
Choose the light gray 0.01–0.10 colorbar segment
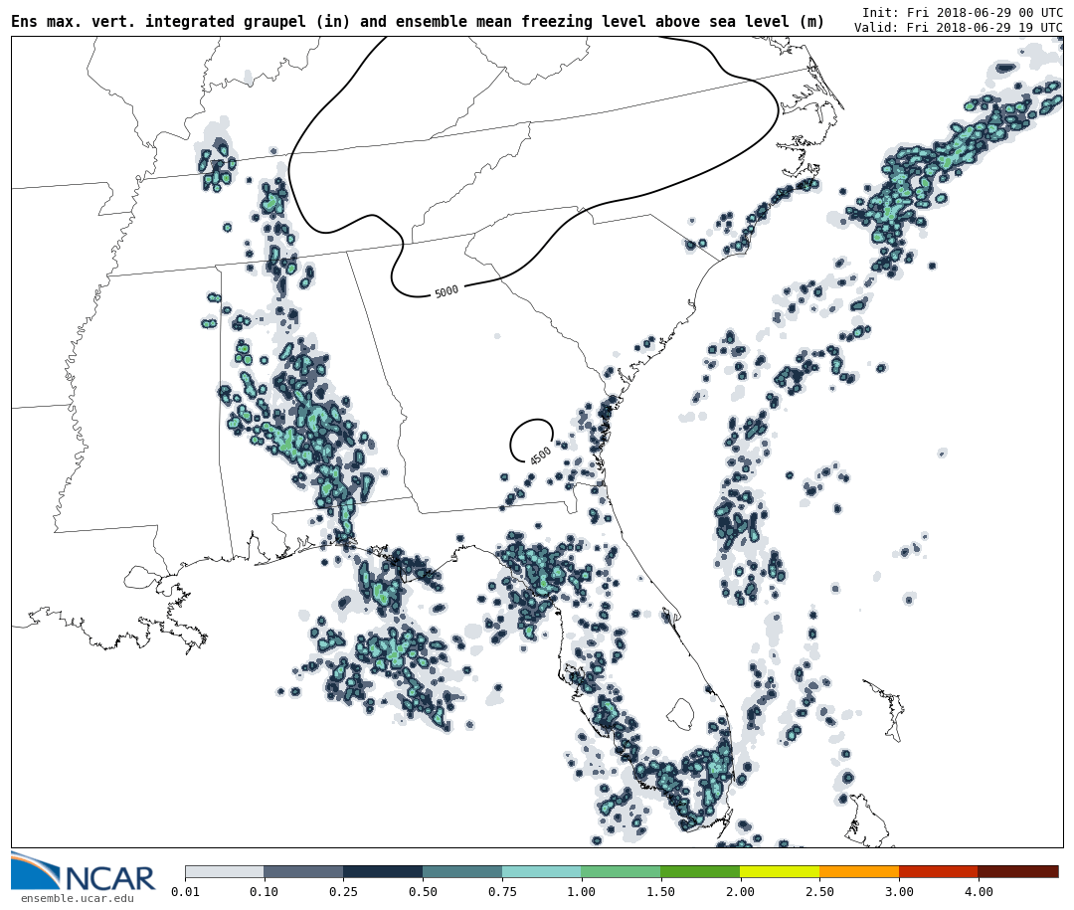pyautogui.click(x=224, y=872)
